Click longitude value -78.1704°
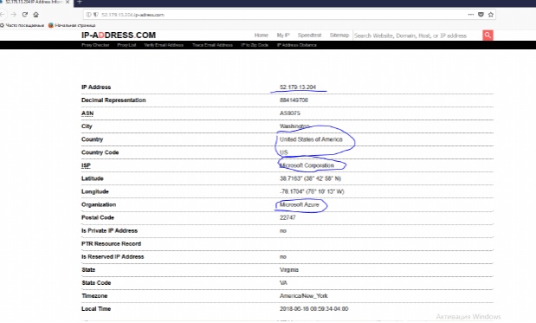This screenshot has width=536, height=323. tap(312, 191)
